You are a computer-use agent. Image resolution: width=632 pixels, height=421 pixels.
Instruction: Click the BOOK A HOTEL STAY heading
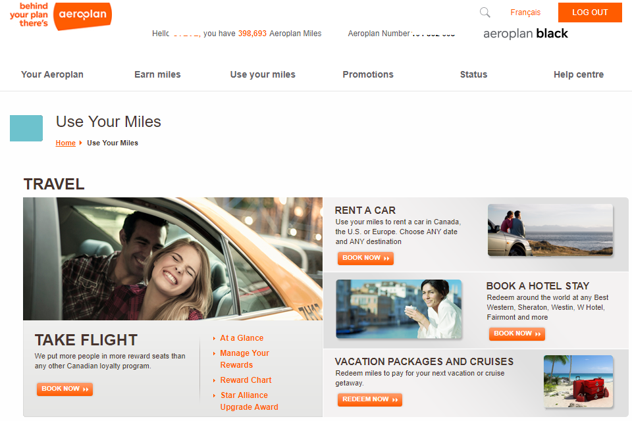(x=538, y=286)
